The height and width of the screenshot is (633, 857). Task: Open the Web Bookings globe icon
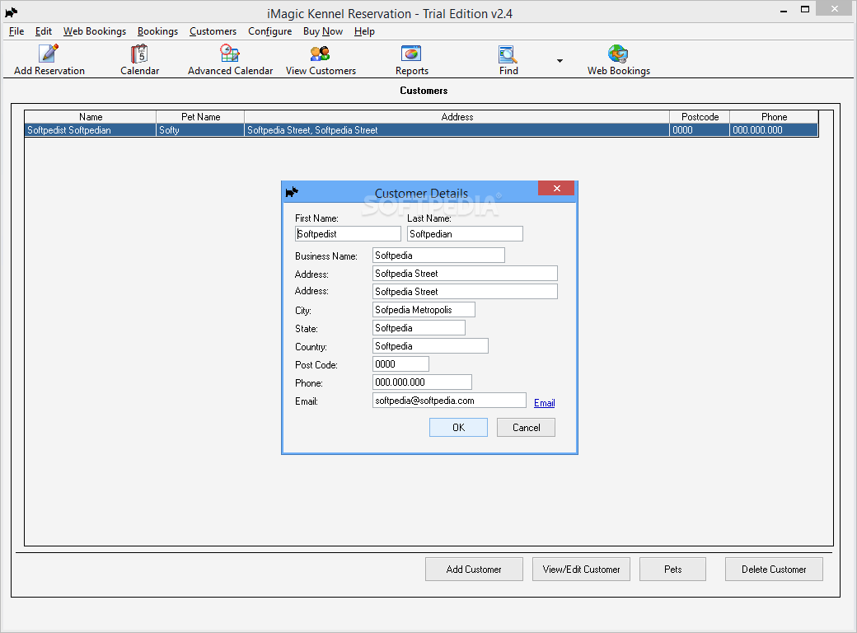point(618,53)
